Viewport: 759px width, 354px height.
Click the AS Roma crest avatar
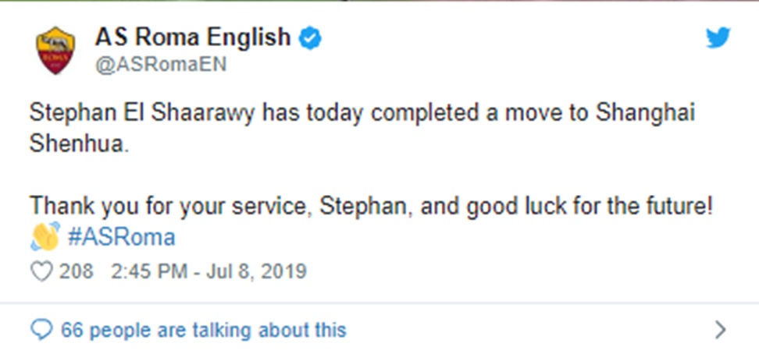[x=55, y=51]
